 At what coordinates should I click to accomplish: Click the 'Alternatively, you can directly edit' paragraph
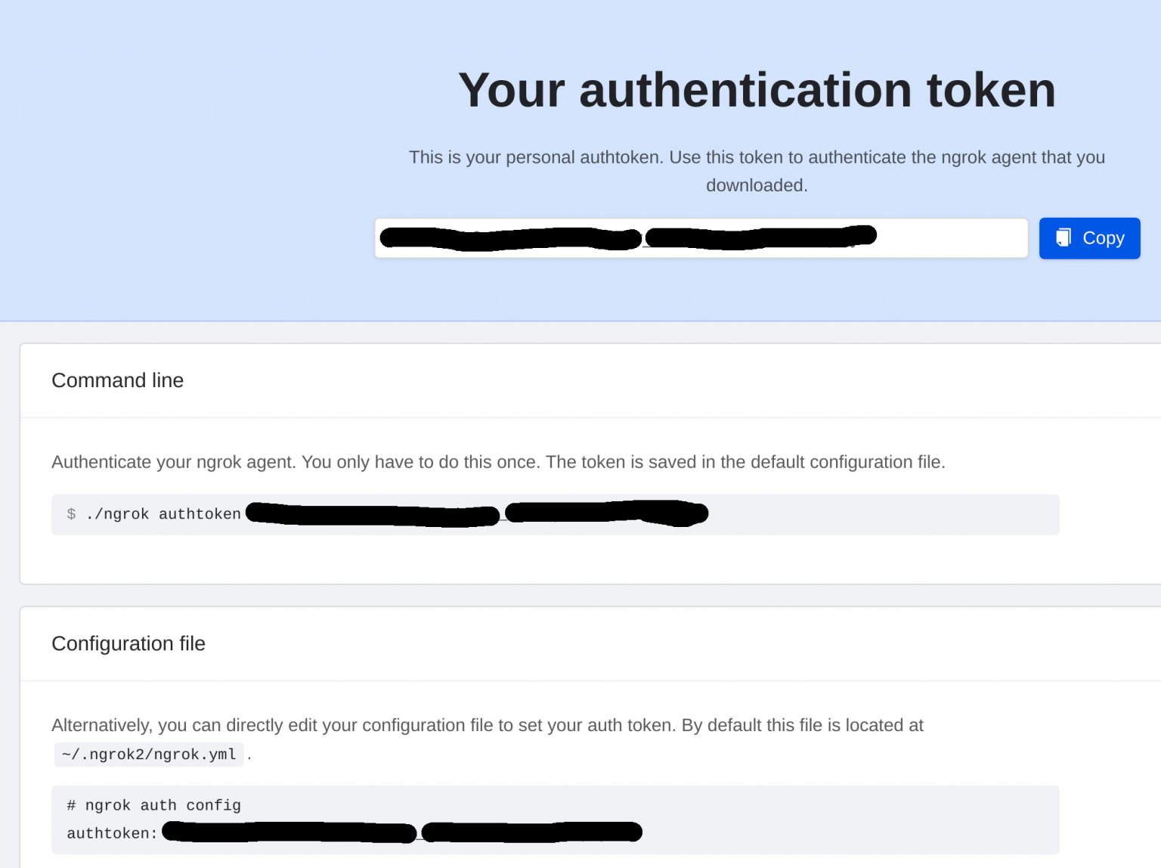(x=487, y=725)
